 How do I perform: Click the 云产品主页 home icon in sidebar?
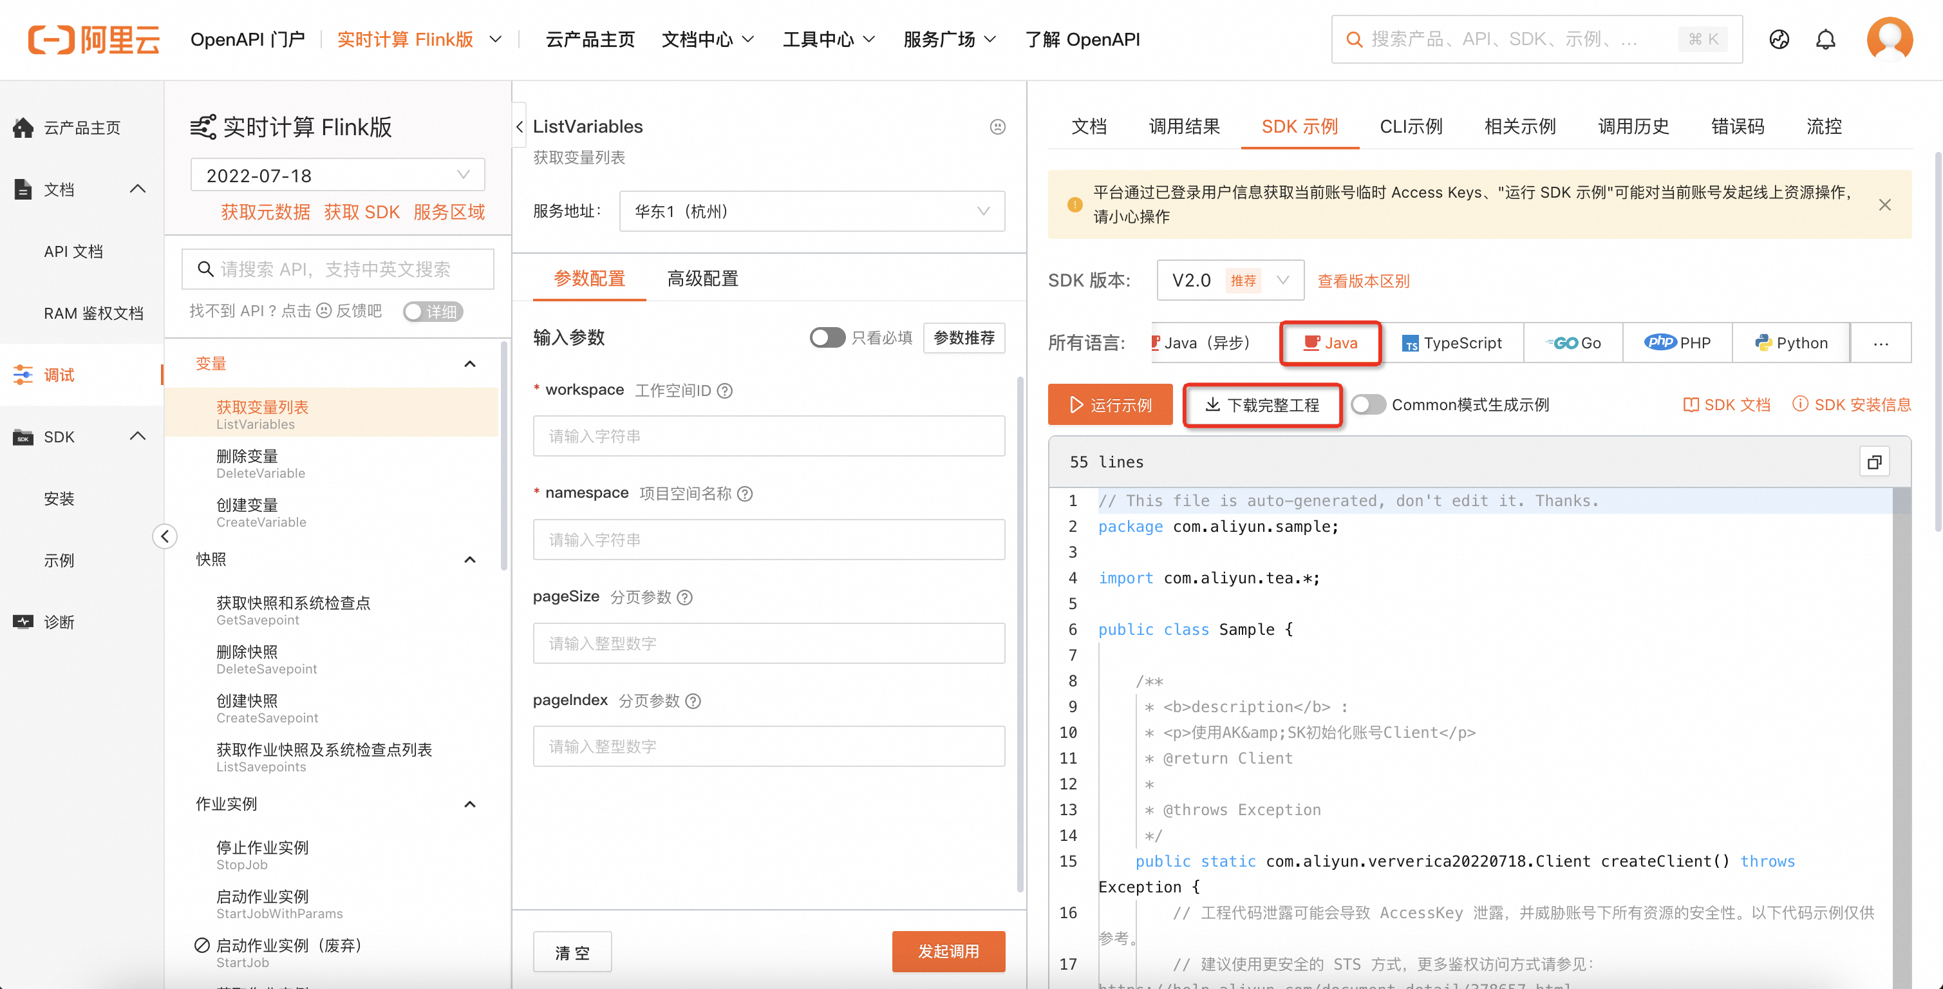(x=23, y=127)
